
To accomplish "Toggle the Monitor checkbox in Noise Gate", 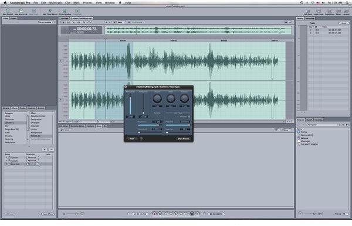I will coord(189,117).
